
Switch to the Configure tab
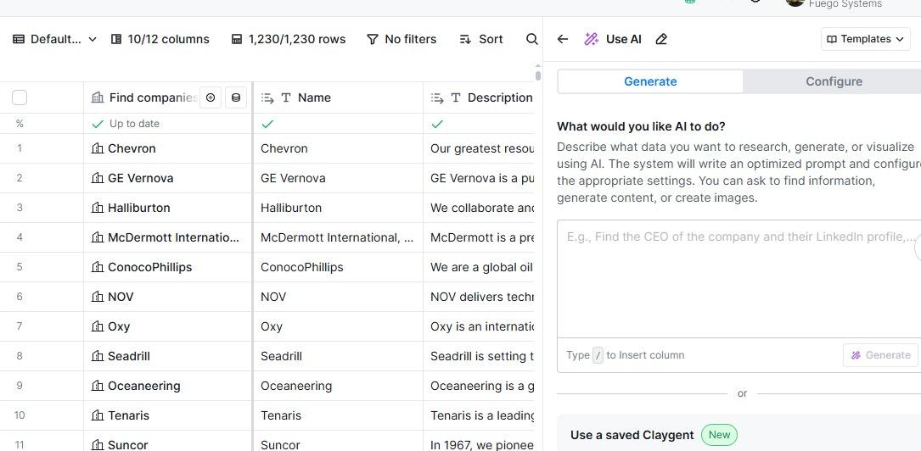(834, 81)
